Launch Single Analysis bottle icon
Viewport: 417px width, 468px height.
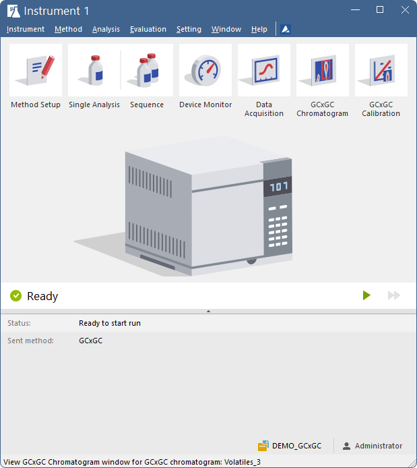(94, 70)
